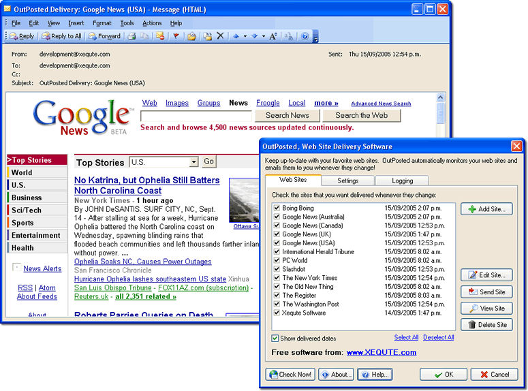Open the Advanced News Search link
The width and height of the screenshot is (528, 391).
[x=382, y=104]
